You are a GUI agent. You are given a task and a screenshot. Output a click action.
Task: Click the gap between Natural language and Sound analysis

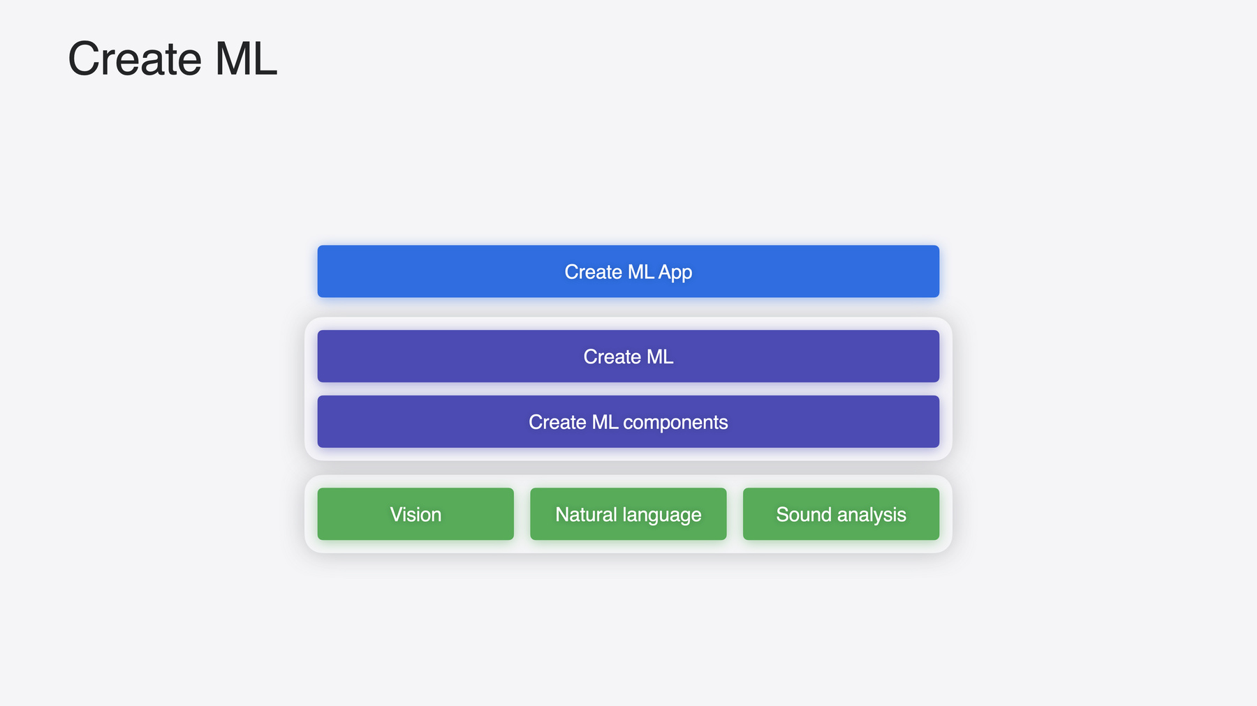(735, 514)
